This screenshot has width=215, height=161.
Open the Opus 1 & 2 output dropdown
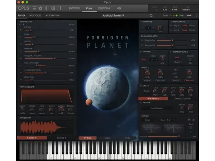click(x=167, y=120)
